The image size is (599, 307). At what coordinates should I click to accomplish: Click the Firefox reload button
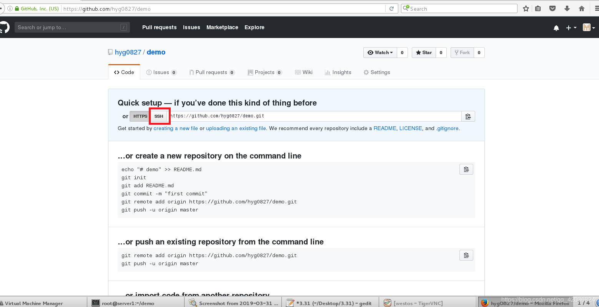point(391,8)
